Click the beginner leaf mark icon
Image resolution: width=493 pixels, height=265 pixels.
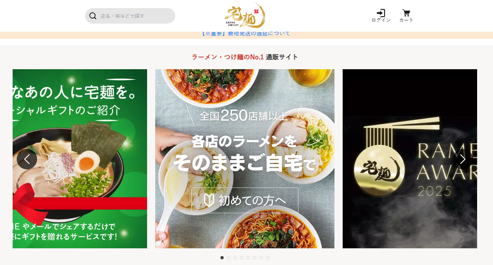[x=209, y=200]
